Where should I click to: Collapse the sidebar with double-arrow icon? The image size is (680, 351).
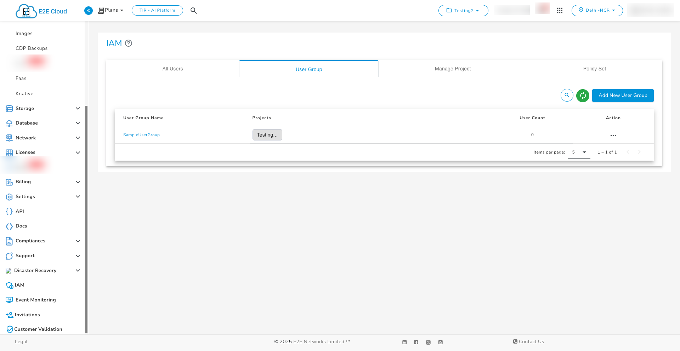tap(89, 11)
